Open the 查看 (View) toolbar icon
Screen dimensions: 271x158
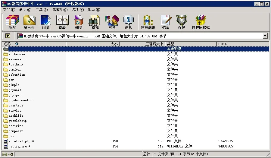[62, 22]
